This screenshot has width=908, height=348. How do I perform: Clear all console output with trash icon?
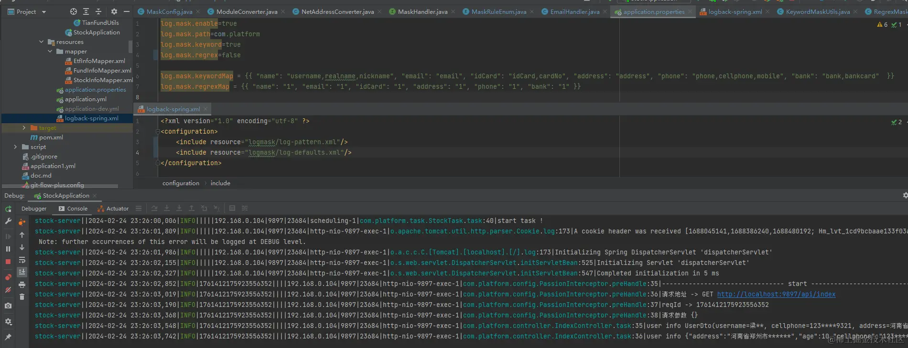click(22, 296)
